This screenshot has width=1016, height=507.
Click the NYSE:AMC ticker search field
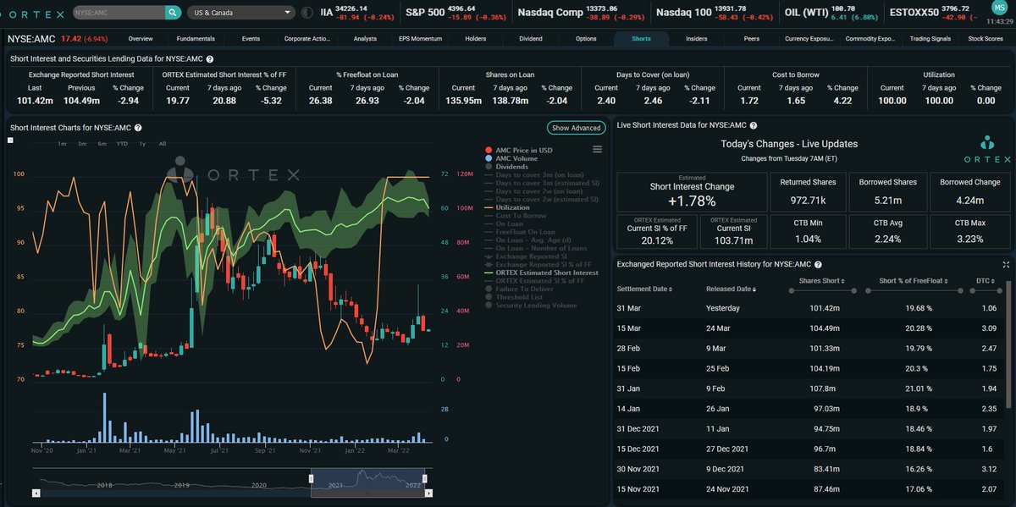pyautogui.click(x=118, y=13)
